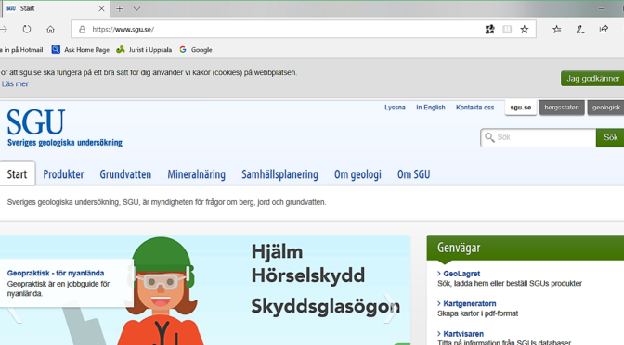Open reading view book icon
The image size is (624, 345).
point(507,29)
